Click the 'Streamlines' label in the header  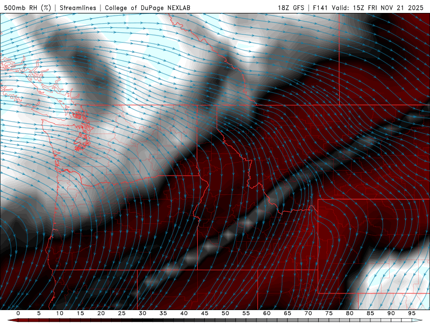[78, 8]
